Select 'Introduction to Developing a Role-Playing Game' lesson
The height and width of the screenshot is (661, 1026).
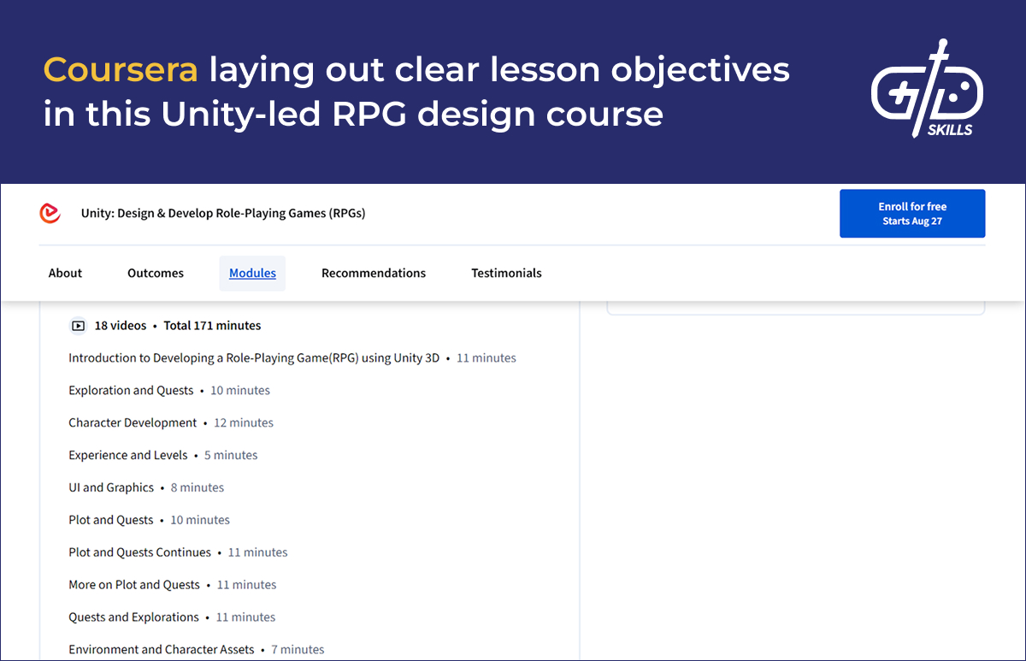click(x=292, y=358)
